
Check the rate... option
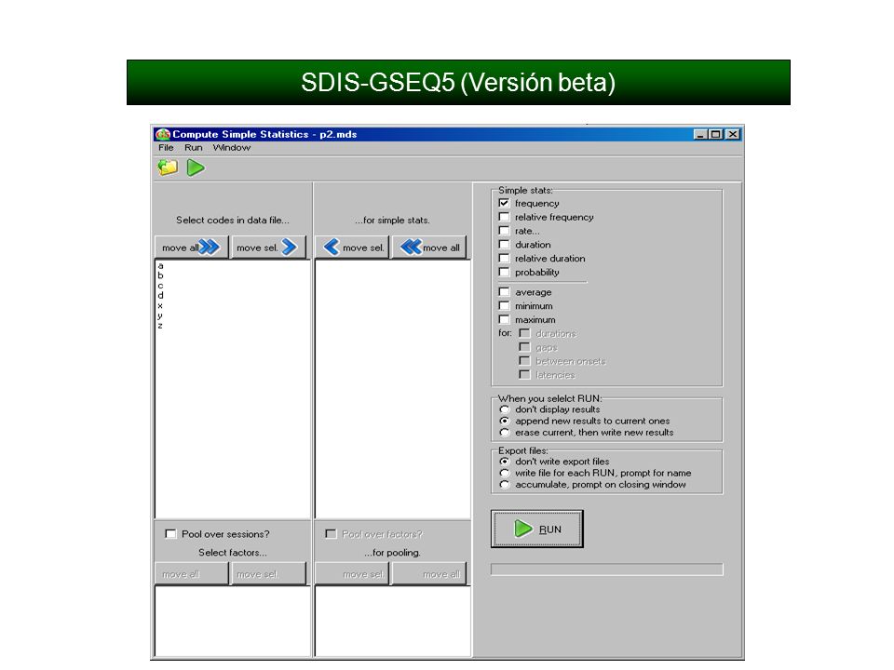pos(504,231)
